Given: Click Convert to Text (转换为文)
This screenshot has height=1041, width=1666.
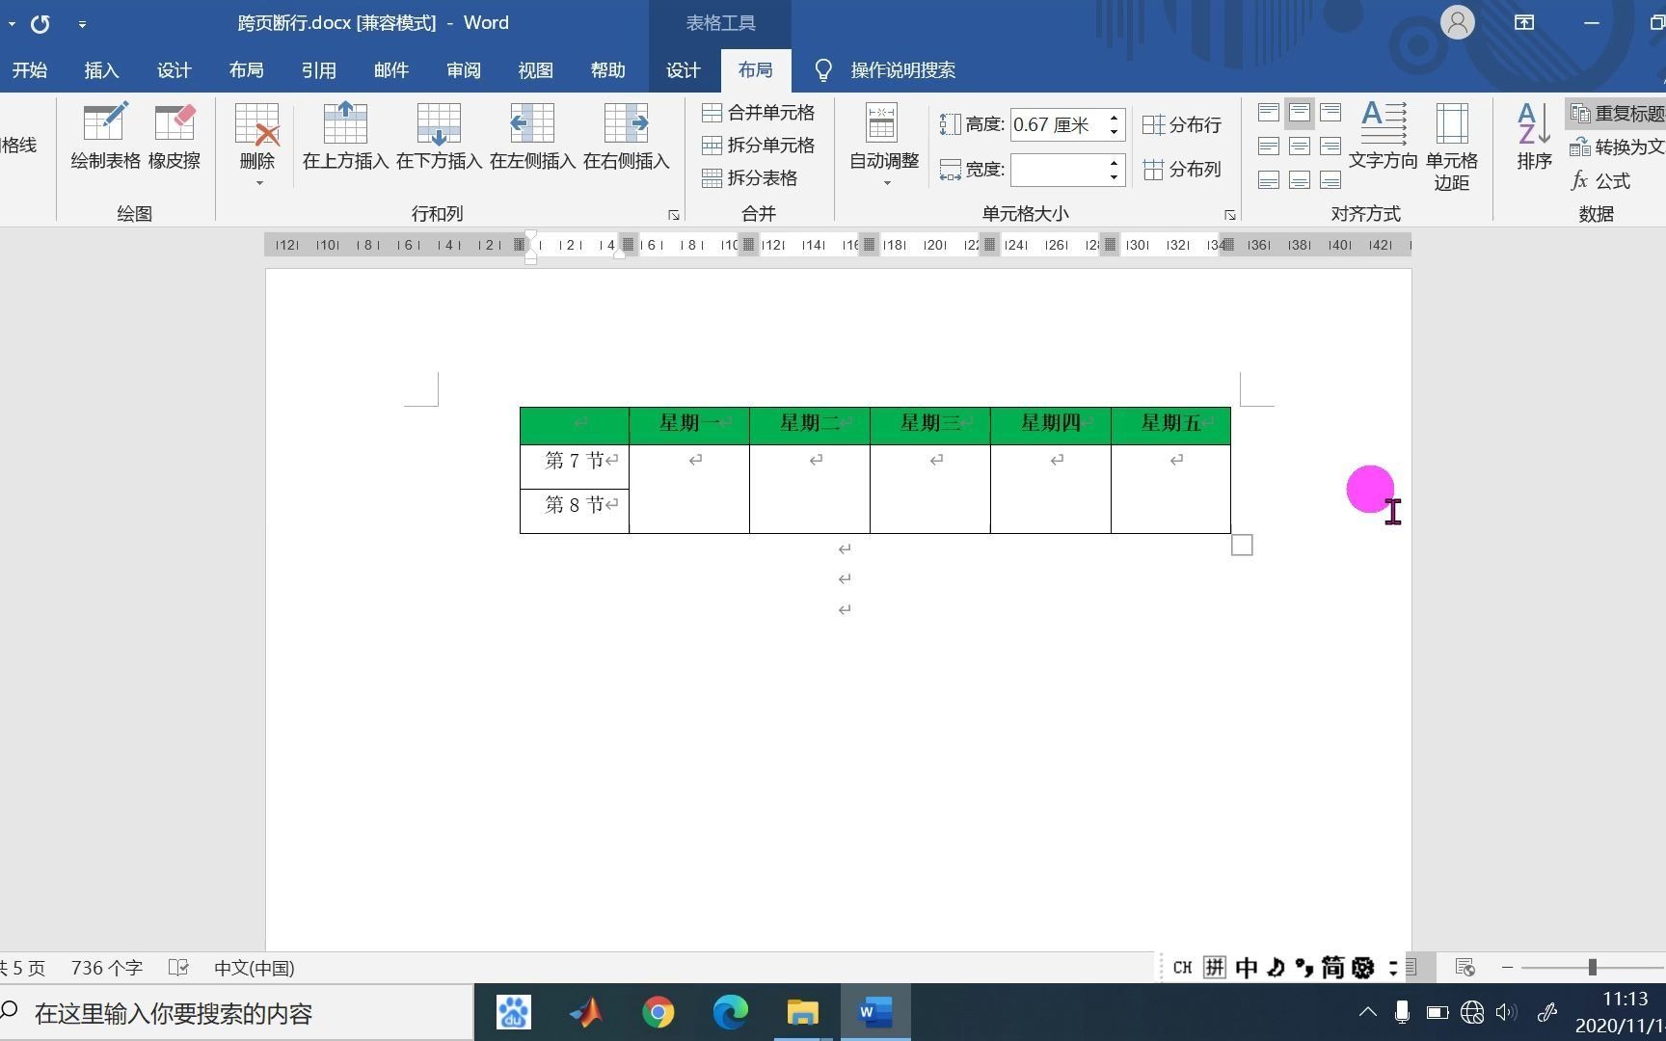Looking at the screenshot, I should click(1616, 147).
